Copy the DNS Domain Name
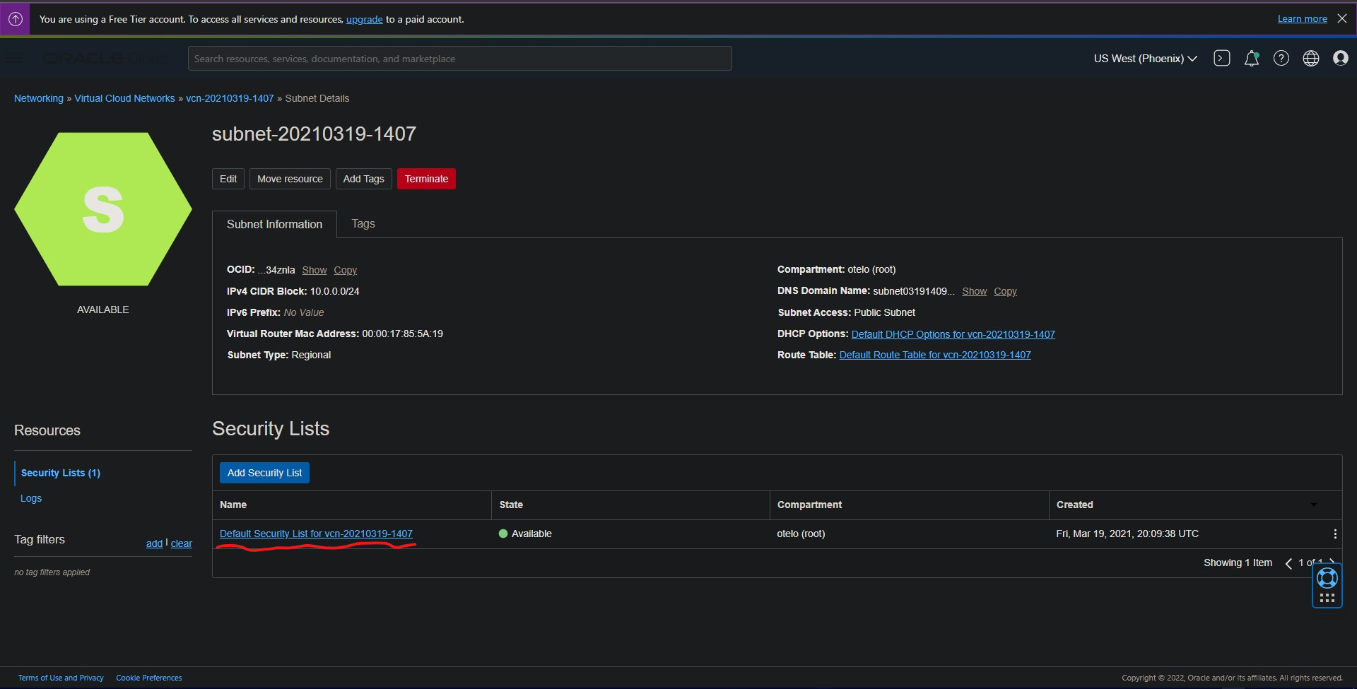This screenshot has width=1357, height=689. tap(1005, 291)
